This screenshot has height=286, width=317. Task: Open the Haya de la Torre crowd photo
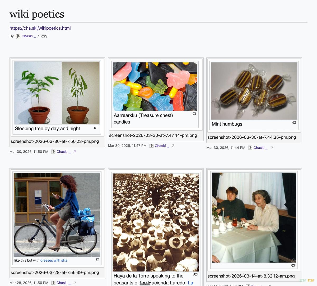pos(156,222)
